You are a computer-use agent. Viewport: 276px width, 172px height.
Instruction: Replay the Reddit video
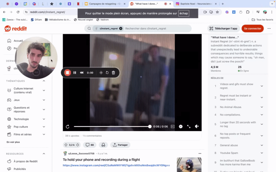pyautogui.click(x=68, y=127)
